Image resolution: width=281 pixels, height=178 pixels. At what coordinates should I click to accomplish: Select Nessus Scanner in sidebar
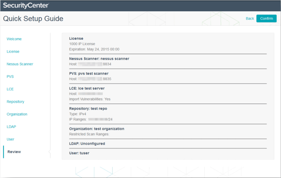[x=20, y=64]
